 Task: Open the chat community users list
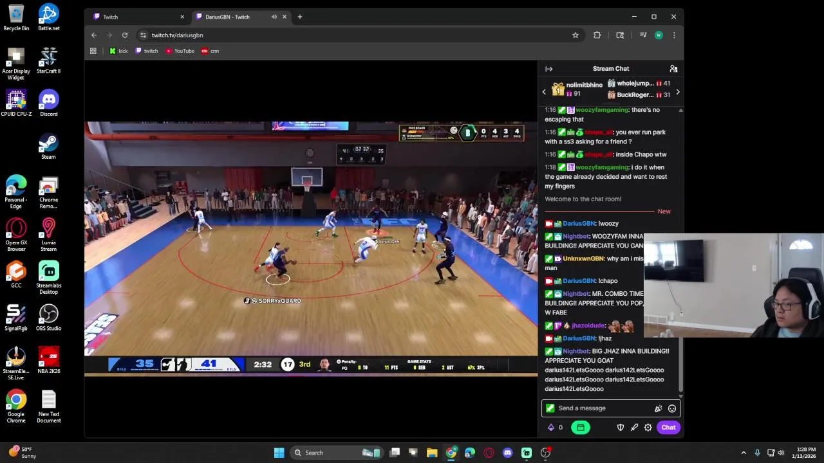click(x=673, y=69)
